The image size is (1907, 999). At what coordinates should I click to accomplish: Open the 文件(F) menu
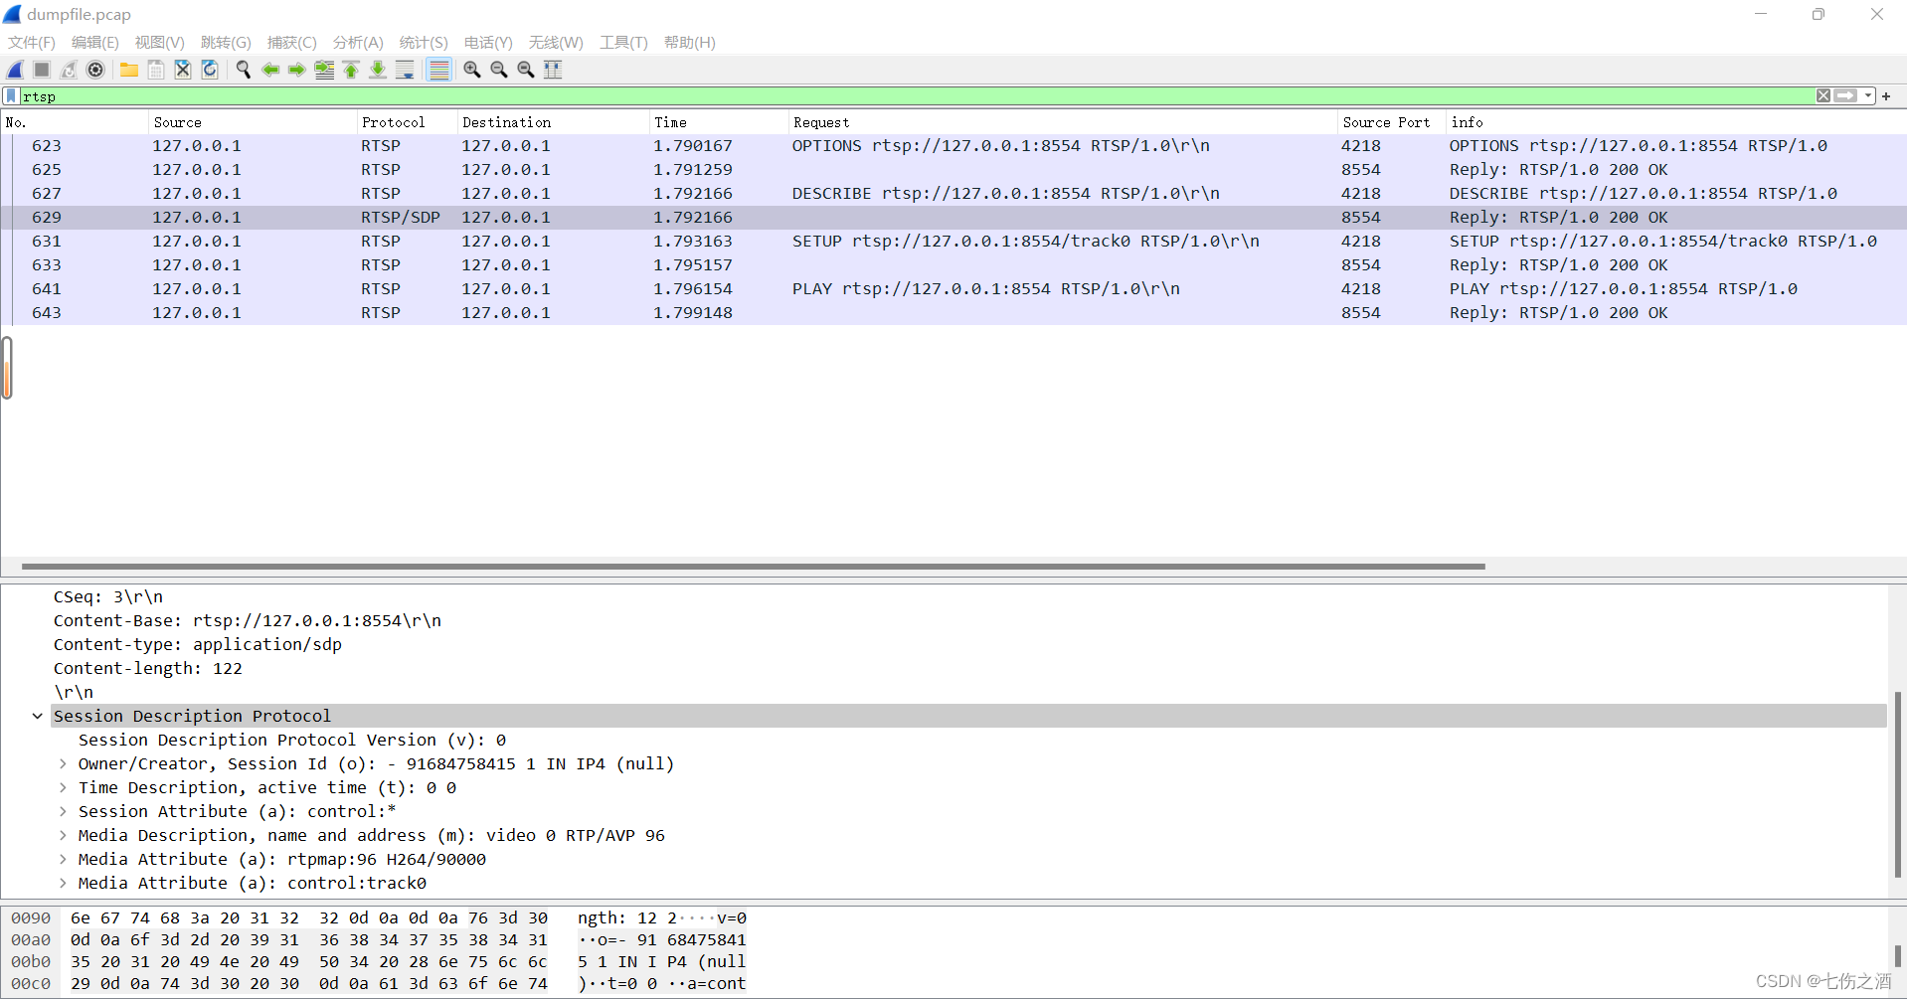pyautogui.click(x=32, y=43)
